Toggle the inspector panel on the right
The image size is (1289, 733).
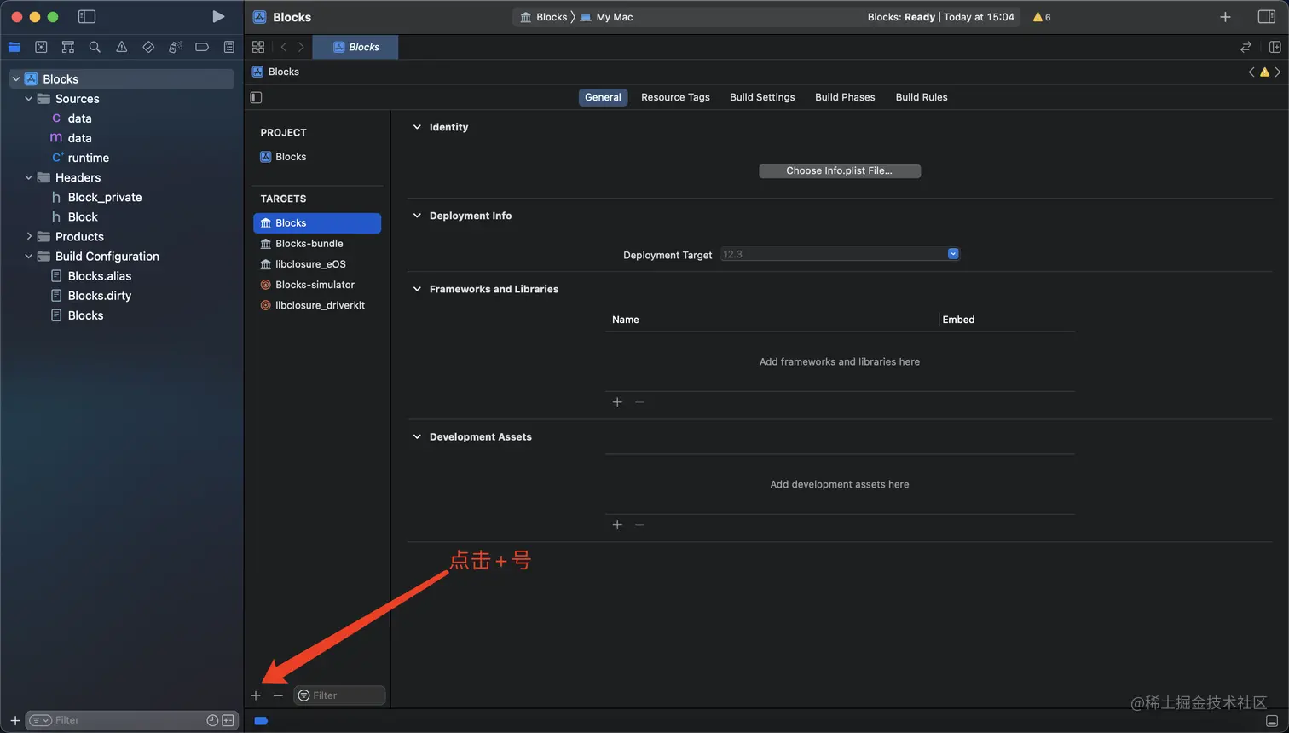[1267, 16]
